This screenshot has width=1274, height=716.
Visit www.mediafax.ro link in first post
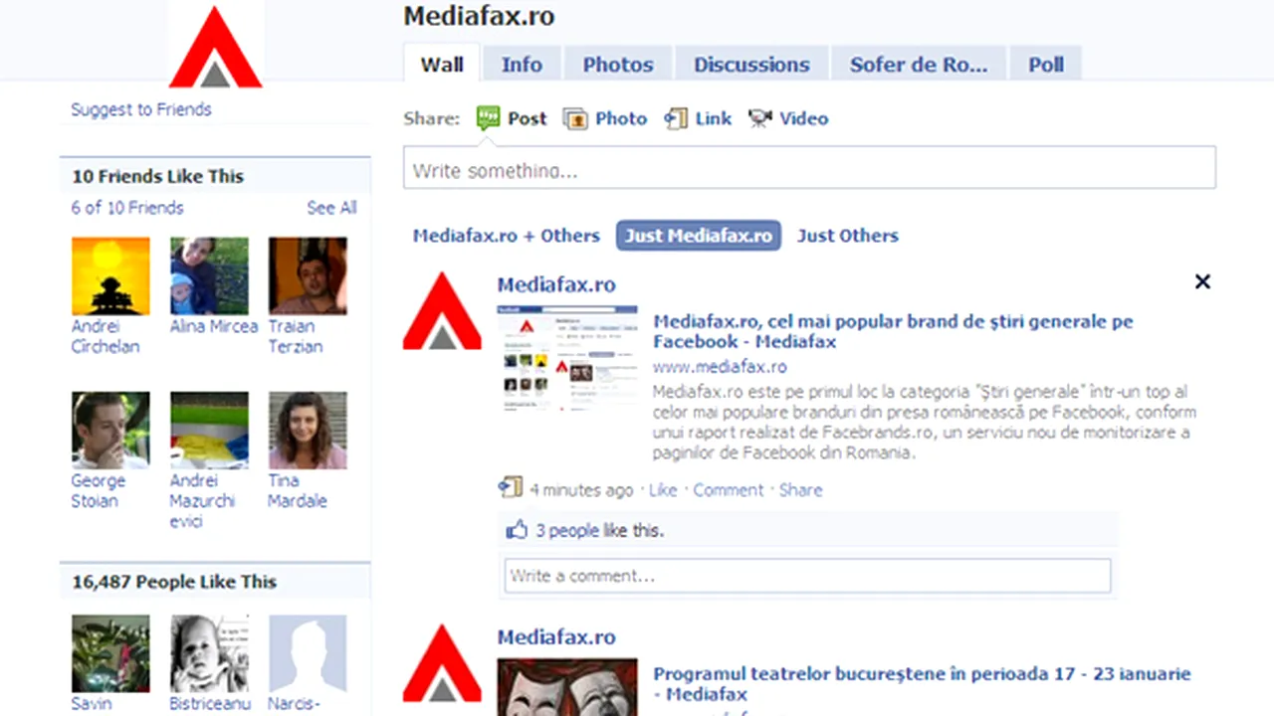(720, 367)
